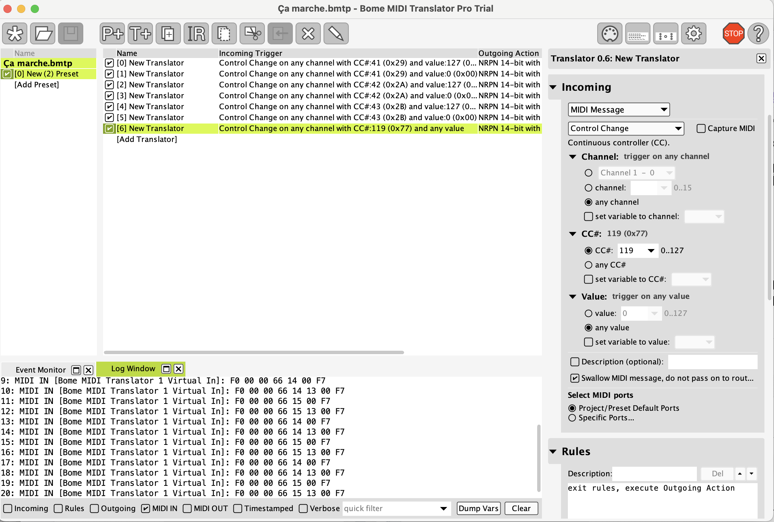Switch to the Event Monitor tab
This screenshot has height=522, width=774.
click(x=41, y=370)
